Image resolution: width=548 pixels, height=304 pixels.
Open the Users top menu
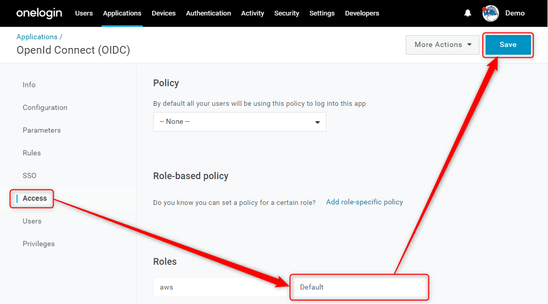84,13
